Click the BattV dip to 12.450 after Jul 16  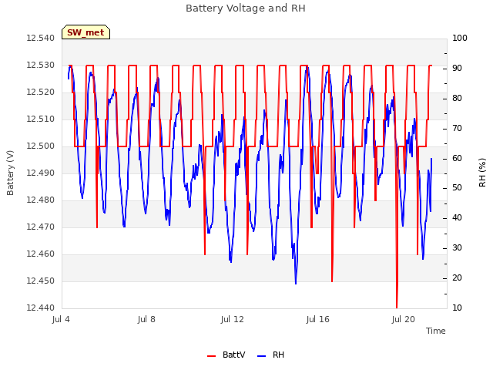[x=332, y=281]
